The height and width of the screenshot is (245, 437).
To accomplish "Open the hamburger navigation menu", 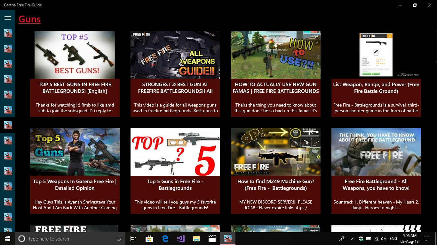I will click(x=8, y=18).
